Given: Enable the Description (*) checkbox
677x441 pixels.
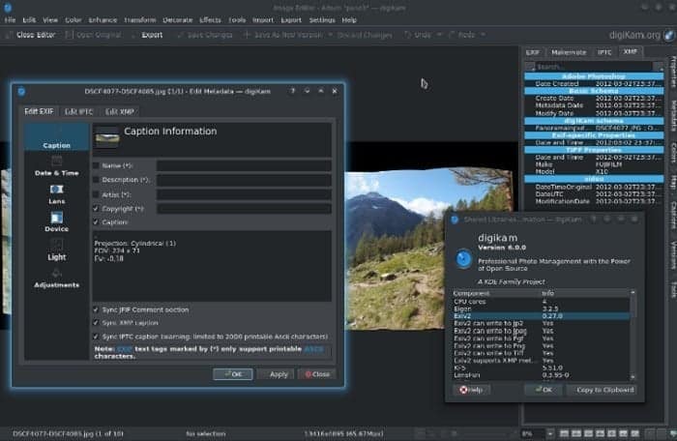Looking at the screenshot, I should [96, 180].
